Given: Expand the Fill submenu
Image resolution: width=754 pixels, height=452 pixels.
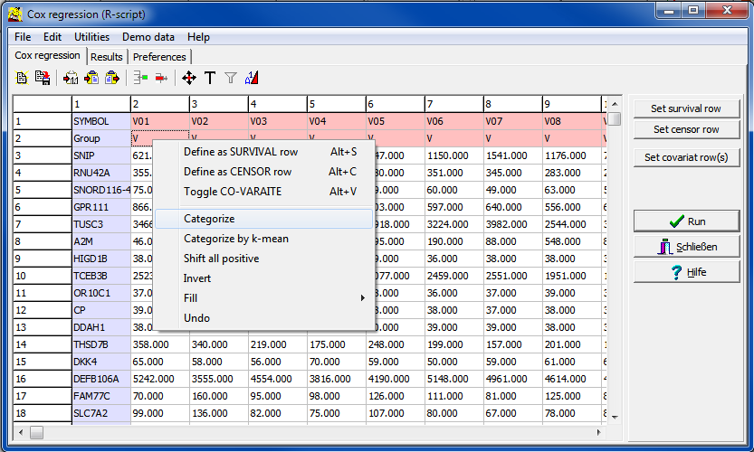Looking at the screenshot, I should [x=263, y=297].
